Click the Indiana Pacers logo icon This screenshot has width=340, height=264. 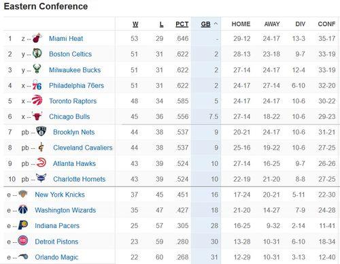pos(23,225)
